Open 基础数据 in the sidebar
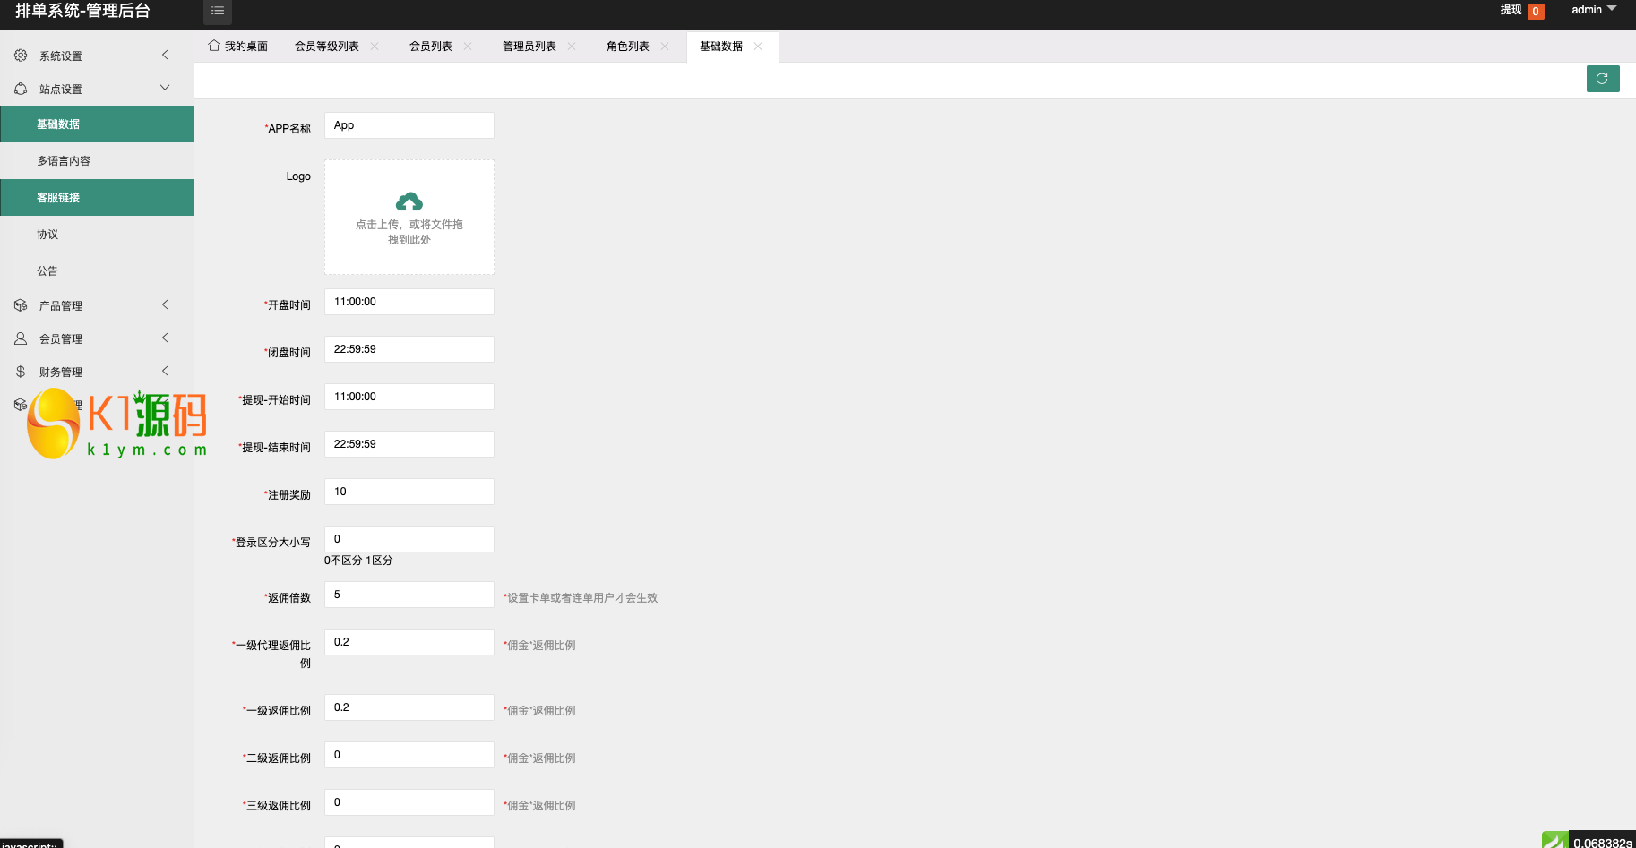Viewport: 1636px width, 848px height. 97,124
